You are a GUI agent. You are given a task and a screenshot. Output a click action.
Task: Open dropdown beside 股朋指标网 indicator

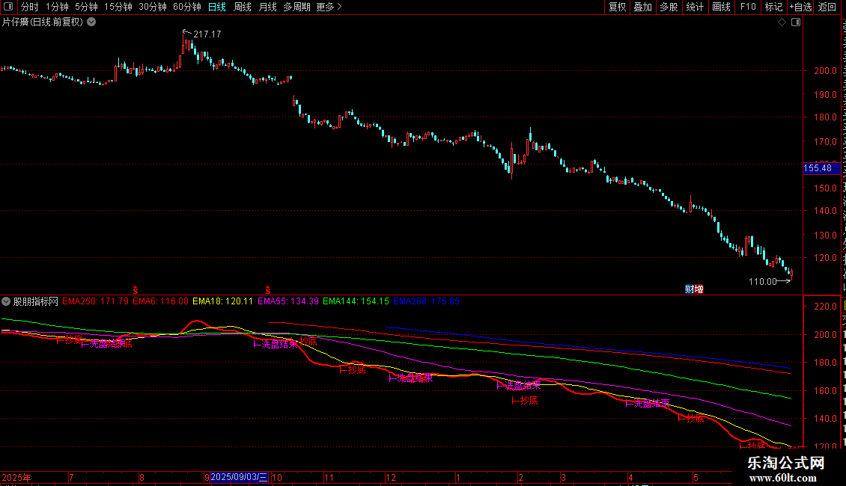6,301
